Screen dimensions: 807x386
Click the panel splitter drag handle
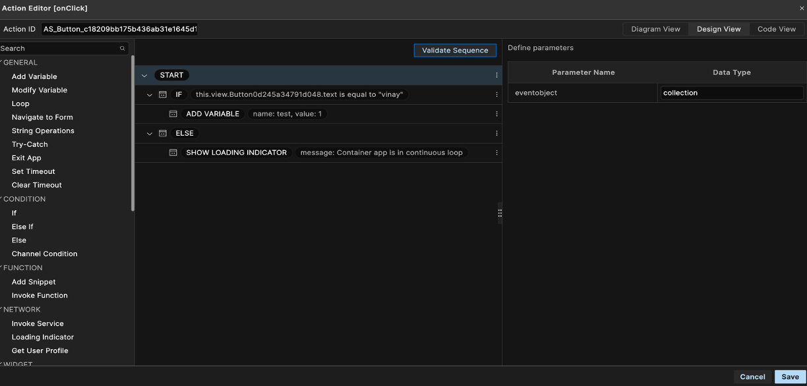pos(500,213)
